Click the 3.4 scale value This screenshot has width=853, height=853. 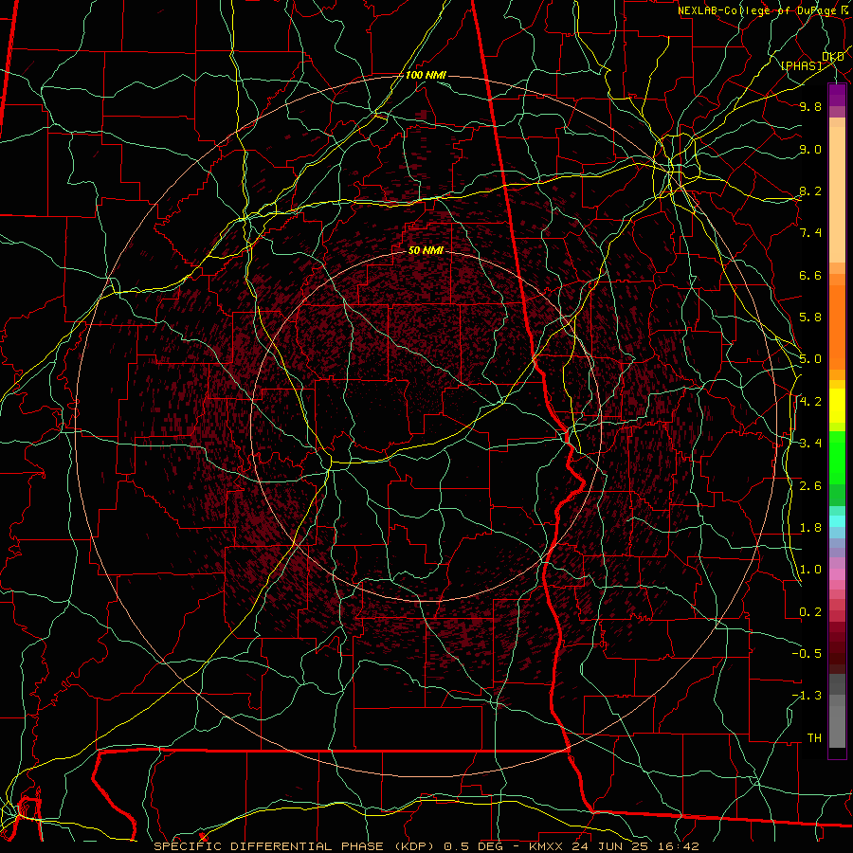(x=810, y=444)
